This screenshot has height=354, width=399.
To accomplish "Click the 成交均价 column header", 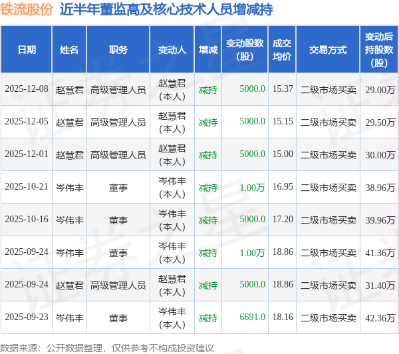I will coord(282,50).
